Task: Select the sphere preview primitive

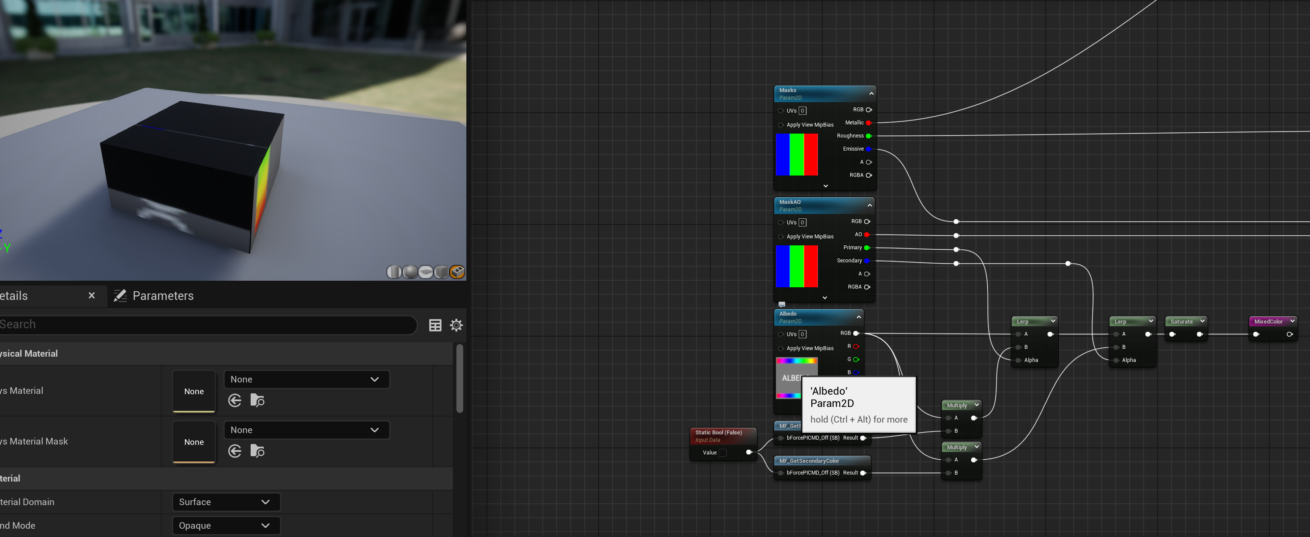Action: (410, 272)
